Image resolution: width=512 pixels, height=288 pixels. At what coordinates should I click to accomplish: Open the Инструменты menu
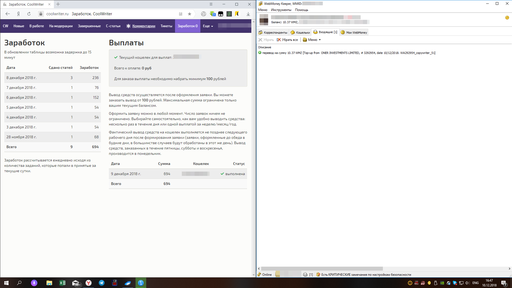tap(281, 10)
